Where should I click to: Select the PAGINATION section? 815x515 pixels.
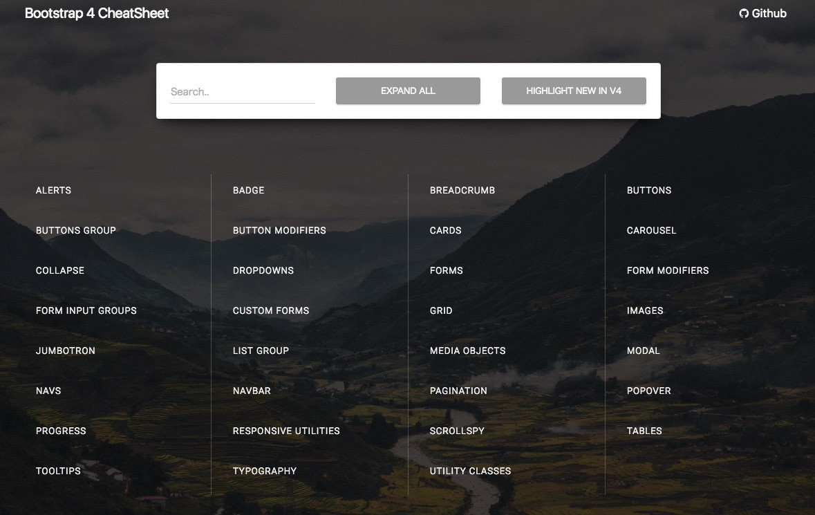[x=458, y=391]
